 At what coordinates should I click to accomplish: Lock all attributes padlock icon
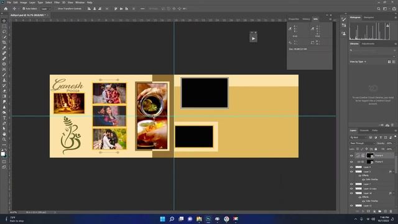tap(376, 149)
